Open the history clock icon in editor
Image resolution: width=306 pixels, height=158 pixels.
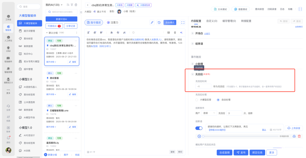(159, 23)
